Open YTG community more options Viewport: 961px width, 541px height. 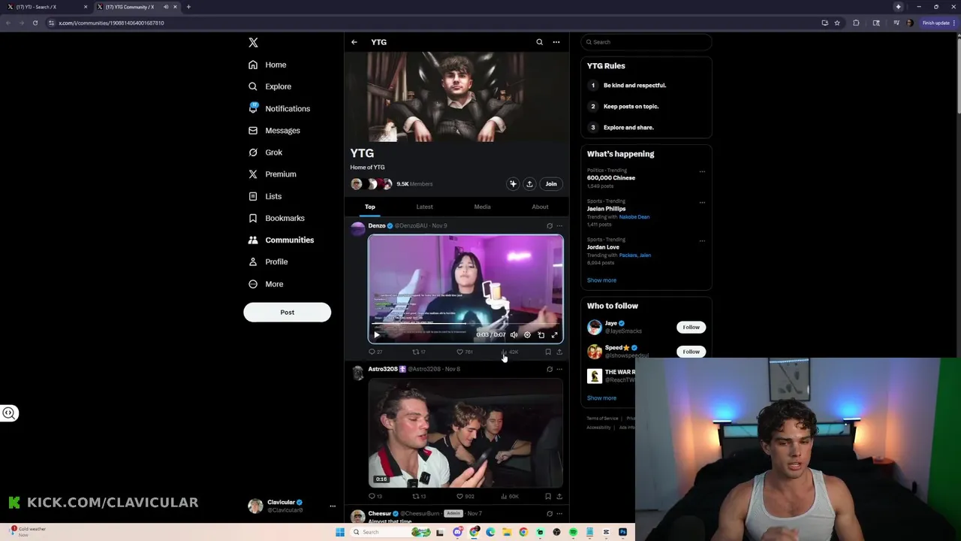pyautogui.click(x=556, y=42)
